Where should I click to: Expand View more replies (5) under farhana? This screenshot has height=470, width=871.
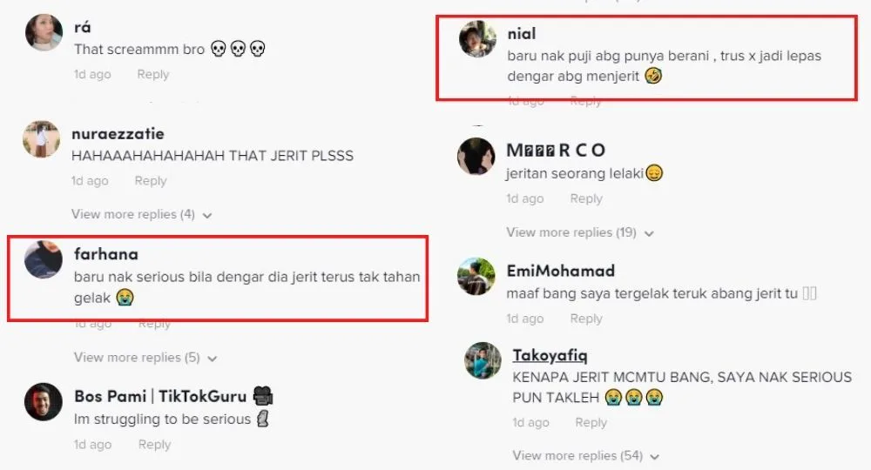145,358
